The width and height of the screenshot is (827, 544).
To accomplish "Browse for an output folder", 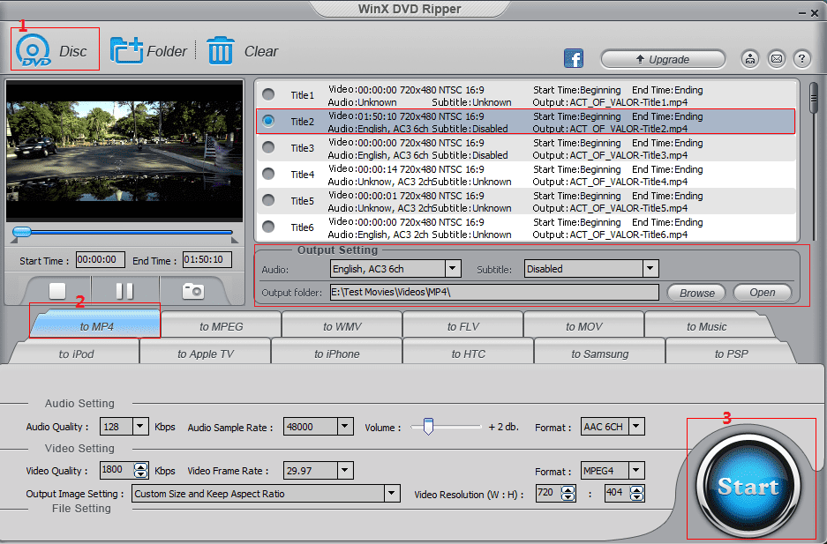I will point(696,293).
